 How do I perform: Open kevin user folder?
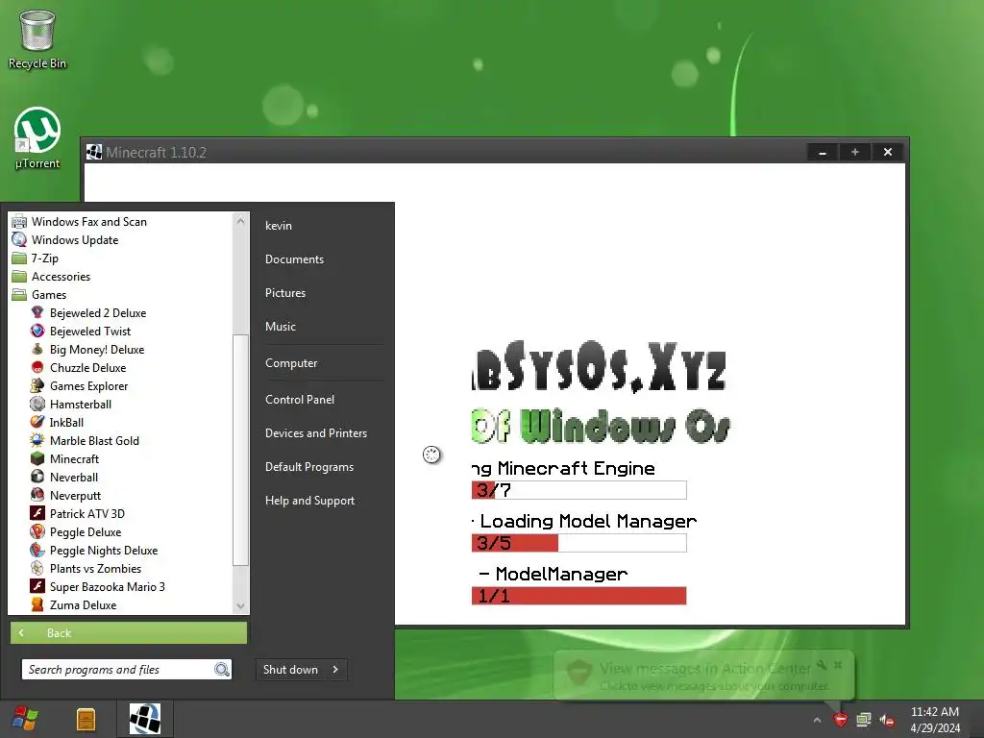(x=279, y=225)
